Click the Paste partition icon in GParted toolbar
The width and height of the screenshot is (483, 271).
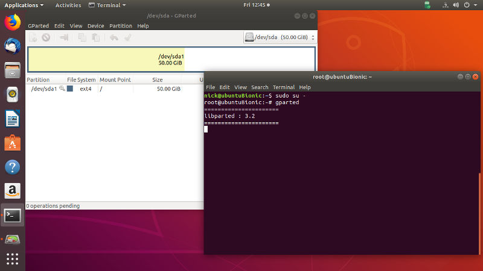pos(96,37)
